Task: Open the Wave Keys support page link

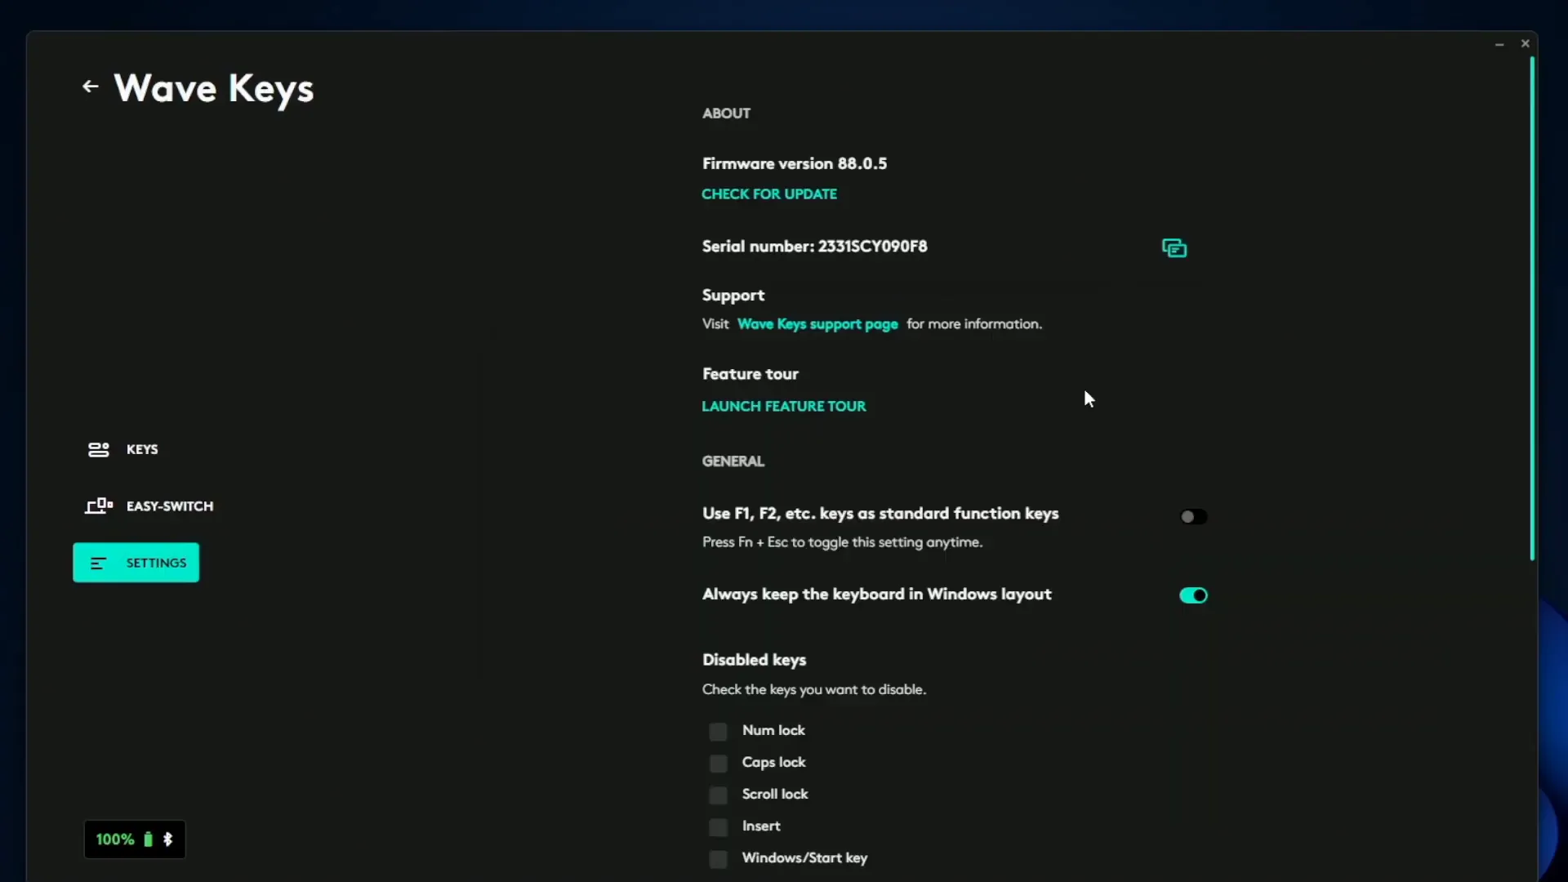Action: click(x=817, y=324)
